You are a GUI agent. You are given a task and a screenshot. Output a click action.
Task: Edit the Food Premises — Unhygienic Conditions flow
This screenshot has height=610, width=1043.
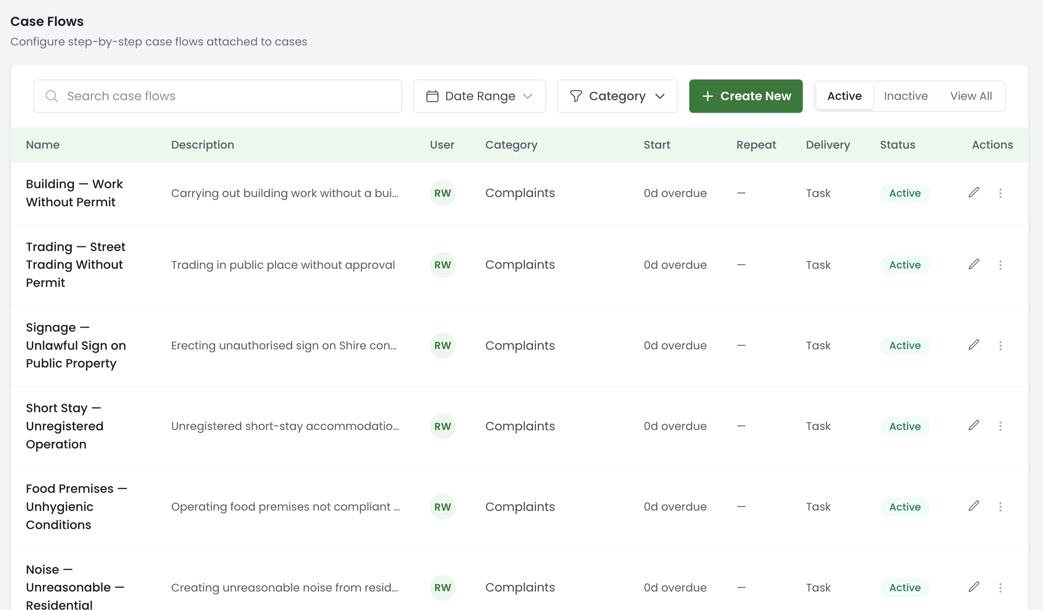point(974,506)
